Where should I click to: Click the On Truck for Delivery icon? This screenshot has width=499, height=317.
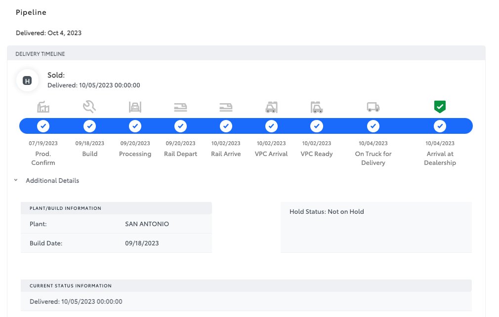[373, 107]
